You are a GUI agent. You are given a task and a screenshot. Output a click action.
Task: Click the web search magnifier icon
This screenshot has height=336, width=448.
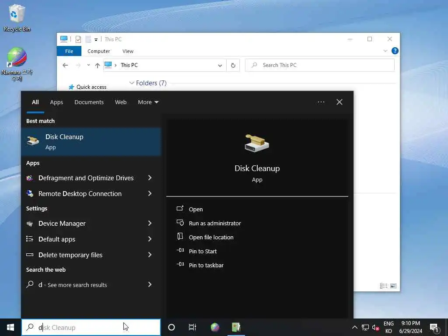pos(30,284)
